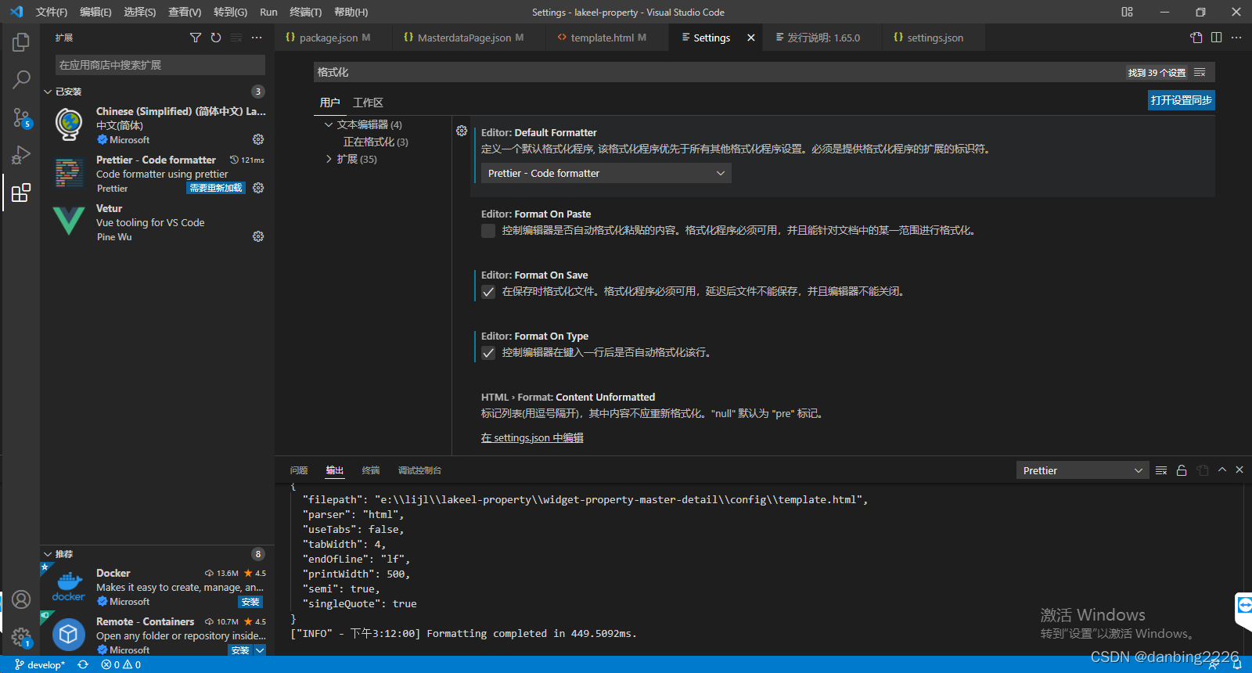Open editor more actions ellipsis
This screenshot has width=1252, height=673.
[x=1236, y=38]
